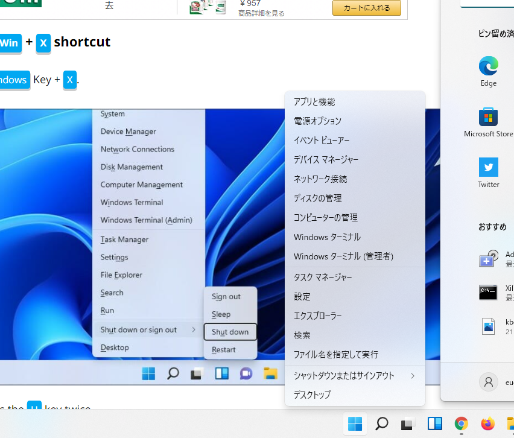Select Windows ターミナル (管理者)
This screenshot has width=514, height=438.
(343, 256)
